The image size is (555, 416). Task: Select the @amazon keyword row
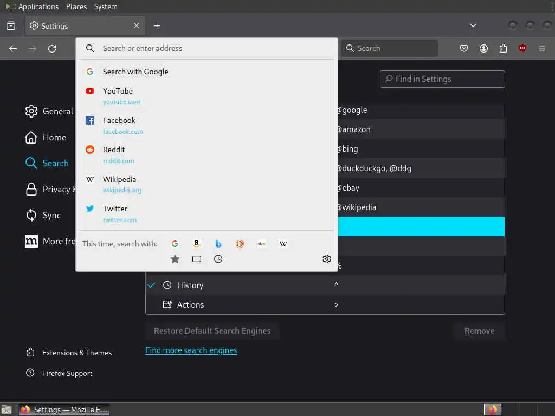click(421, 129)
